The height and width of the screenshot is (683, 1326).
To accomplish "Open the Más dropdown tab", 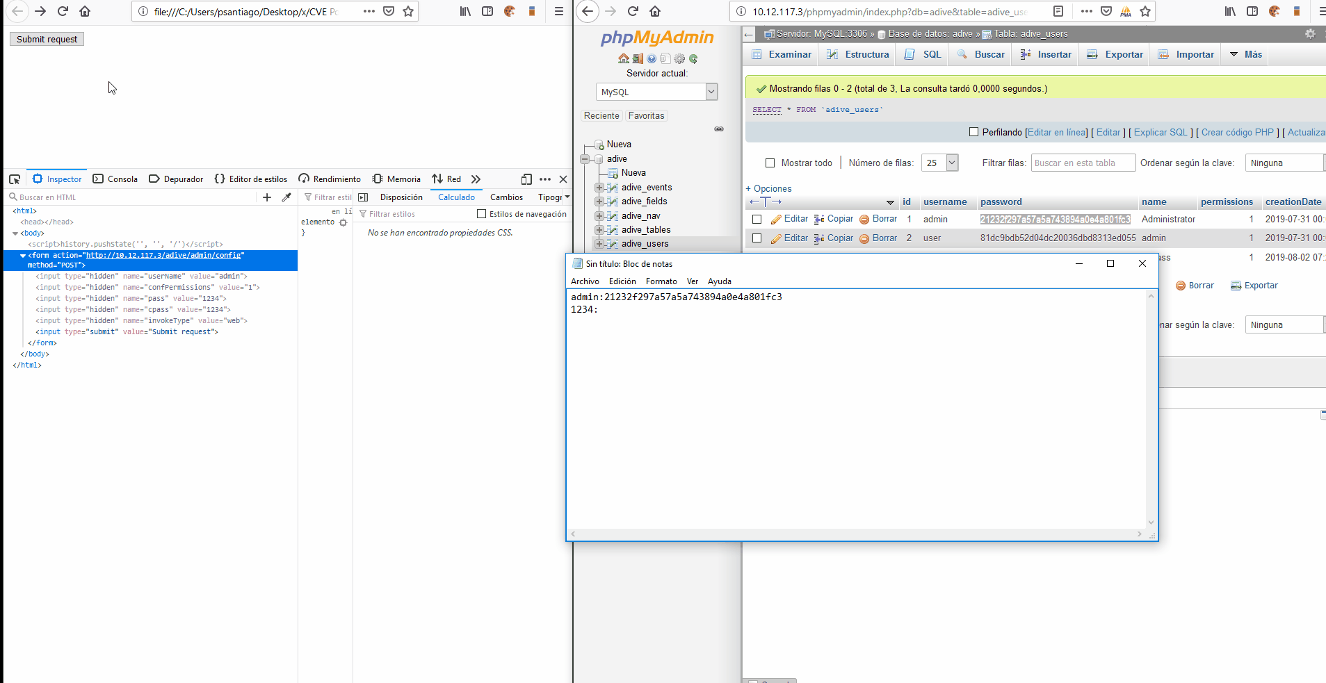I will [1246, 54].
